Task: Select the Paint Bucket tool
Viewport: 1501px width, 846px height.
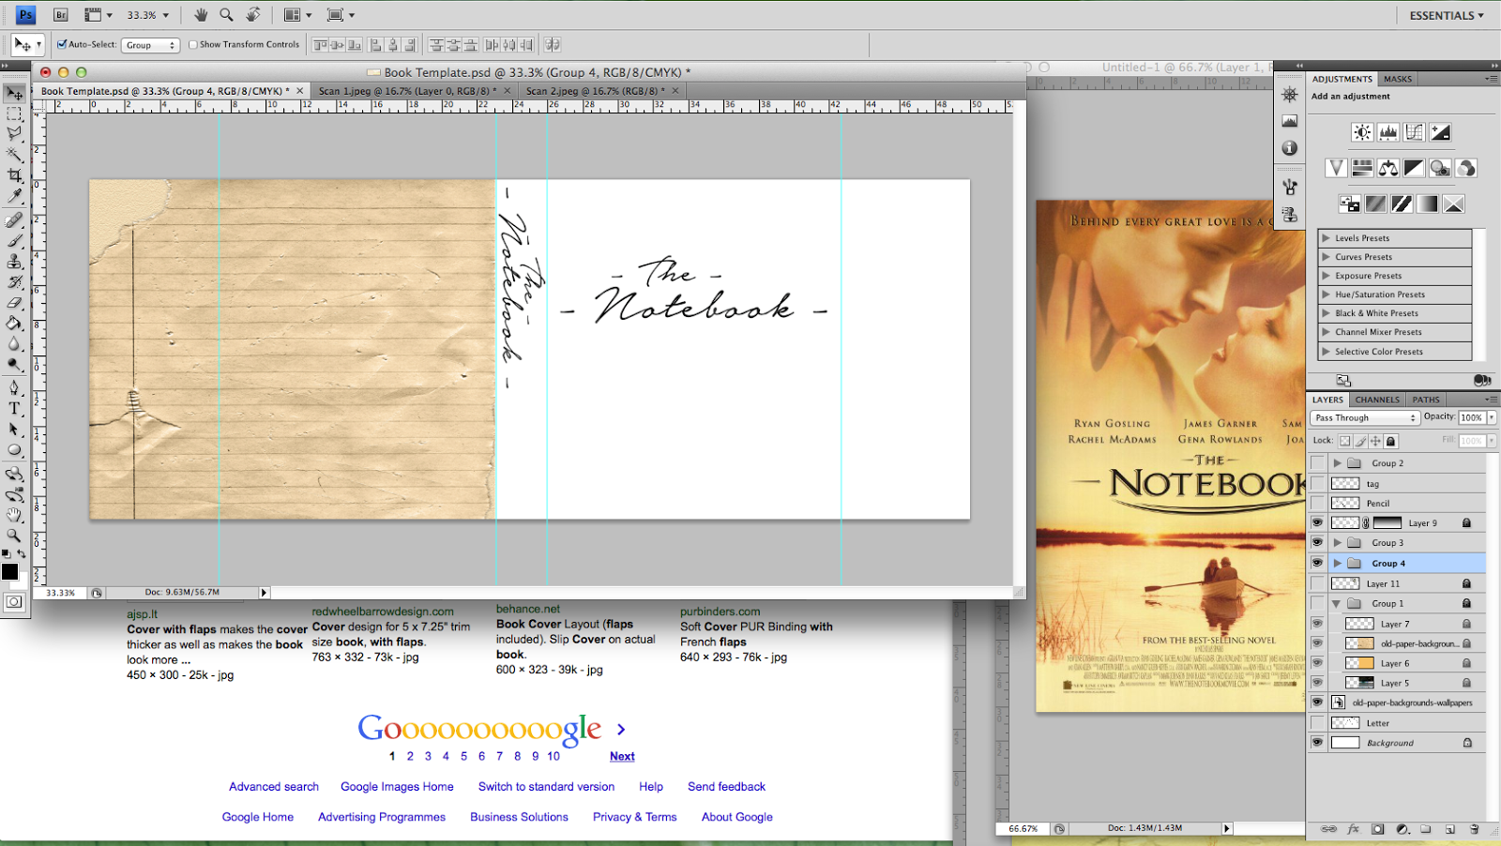Action: coord(14,324)
